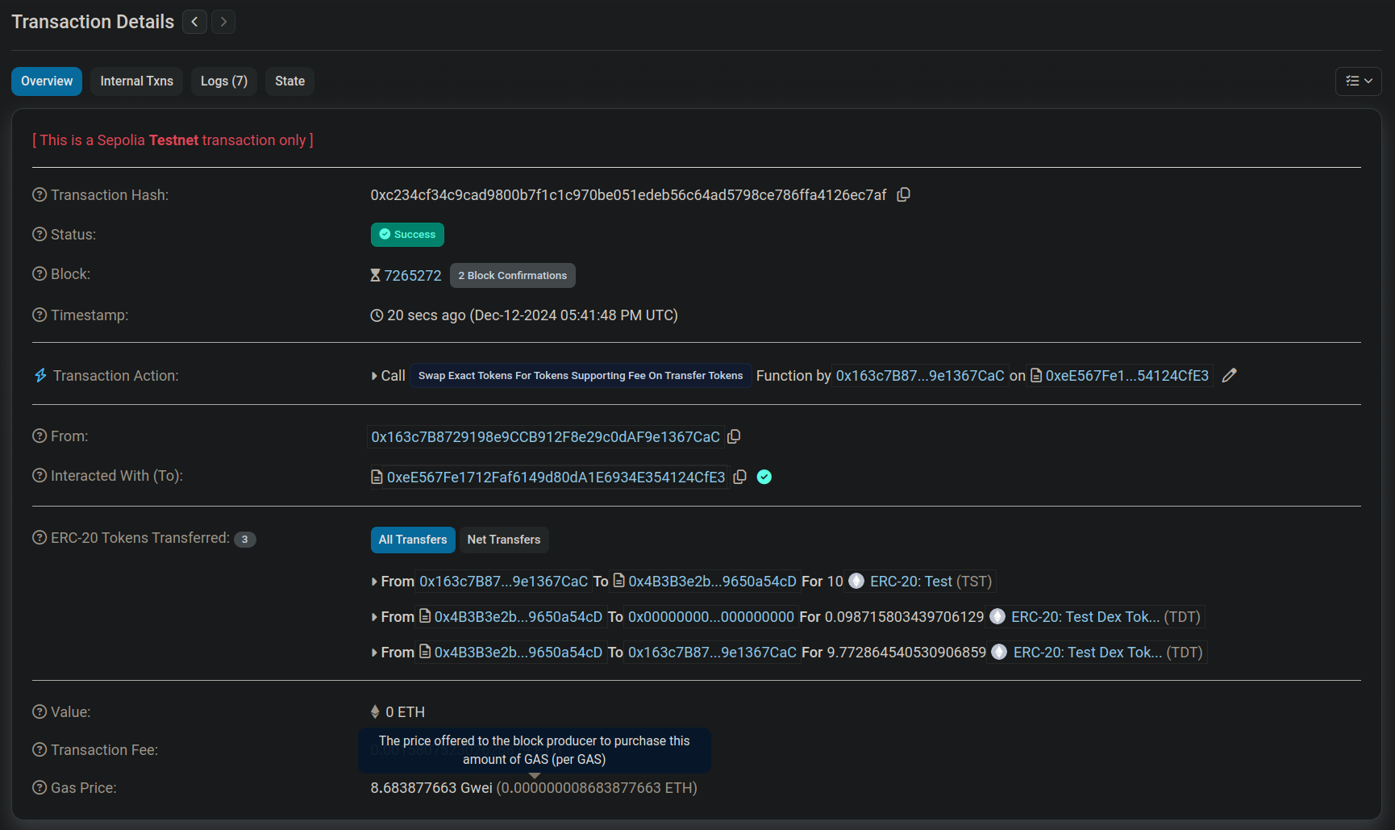Click the transaction hash text
Viewport: 1395px width, 830px height.
point(628,194)
